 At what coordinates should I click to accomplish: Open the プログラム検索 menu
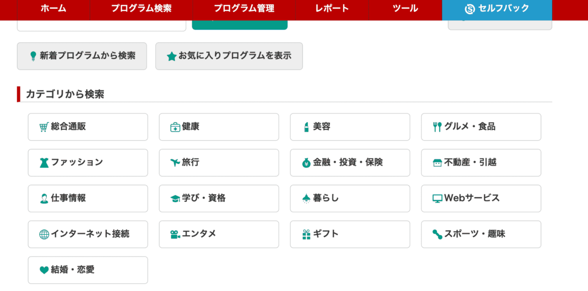tap(141, 8)
